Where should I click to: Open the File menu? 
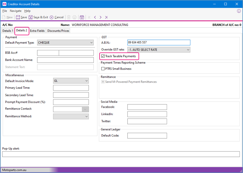click(x=5, y=11)
